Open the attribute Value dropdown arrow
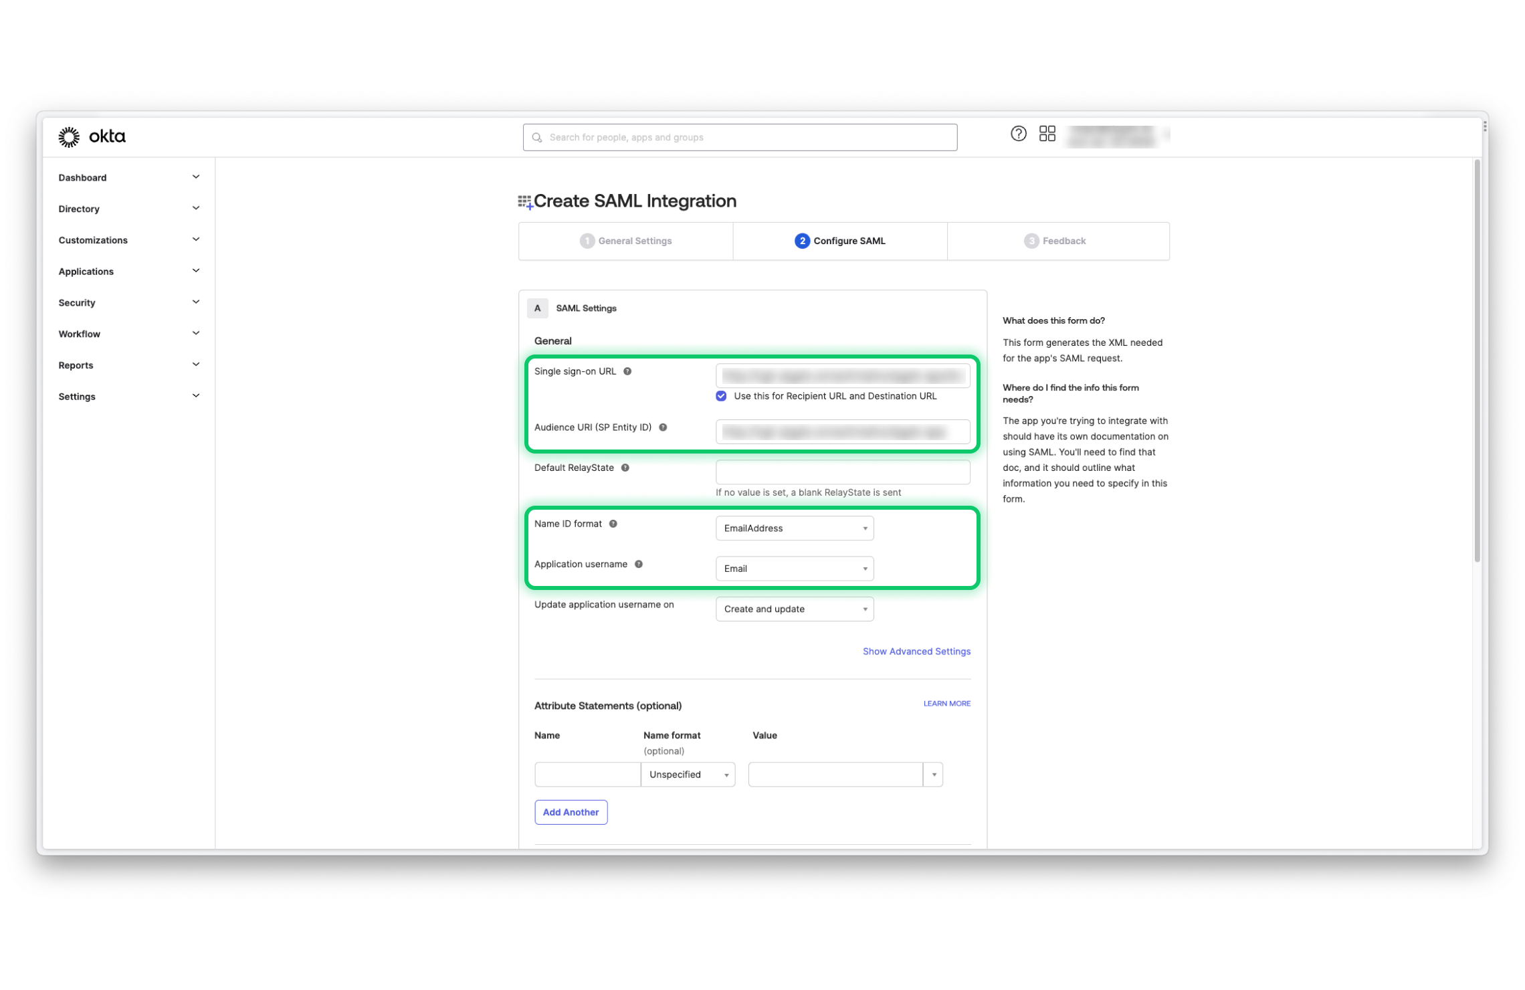This screenshot has width=1525, height=990. click(933, 775)
